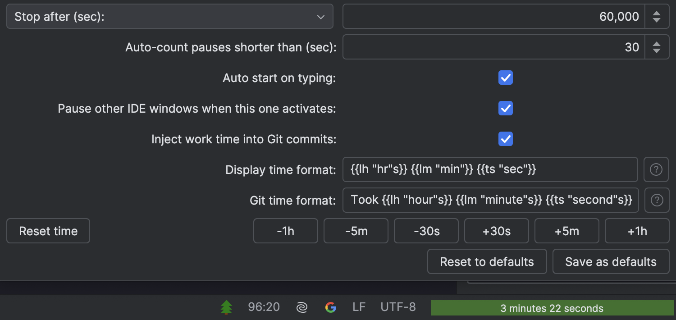Subtract one hour with -1h button
The height and width of the screenshot is (320, 676).
pyautogui.click(x=285, y=231)
